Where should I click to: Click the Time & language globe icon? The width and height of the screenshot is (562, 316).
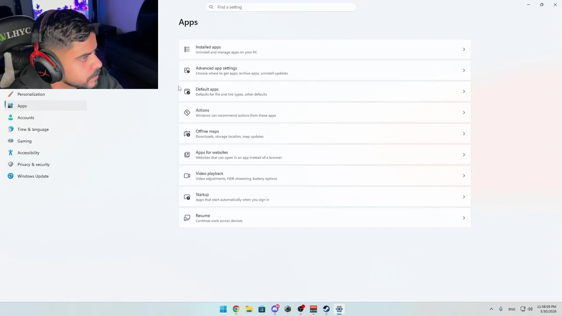[x=11, y=129]
